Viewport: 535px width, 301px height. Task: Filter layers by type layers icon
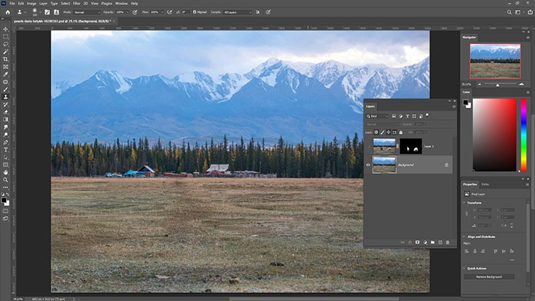407,116
